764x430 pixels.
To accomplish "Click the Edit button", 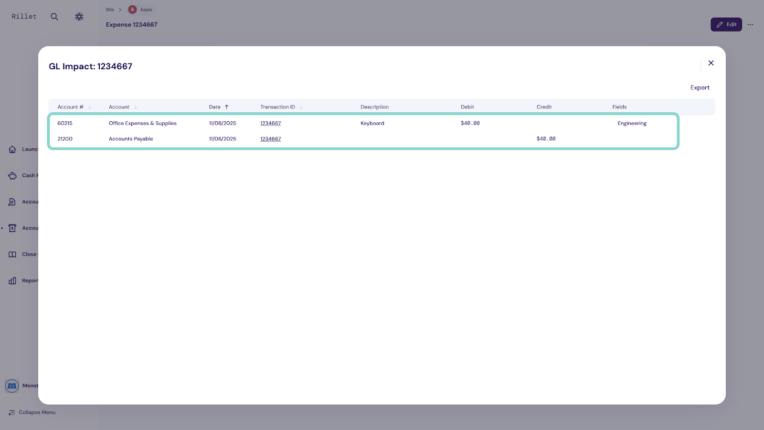I will click(x=726, y=24).
